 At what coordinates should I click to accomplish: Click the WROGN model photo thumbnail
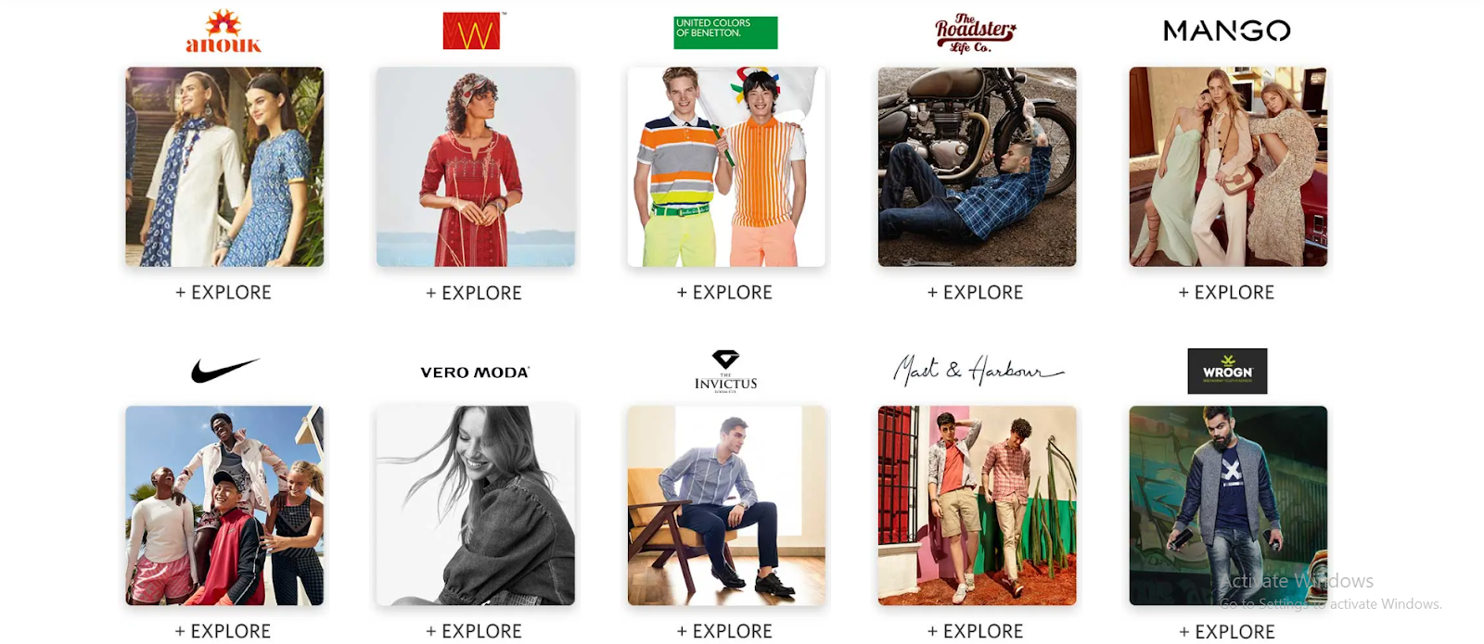(1228, 506)
